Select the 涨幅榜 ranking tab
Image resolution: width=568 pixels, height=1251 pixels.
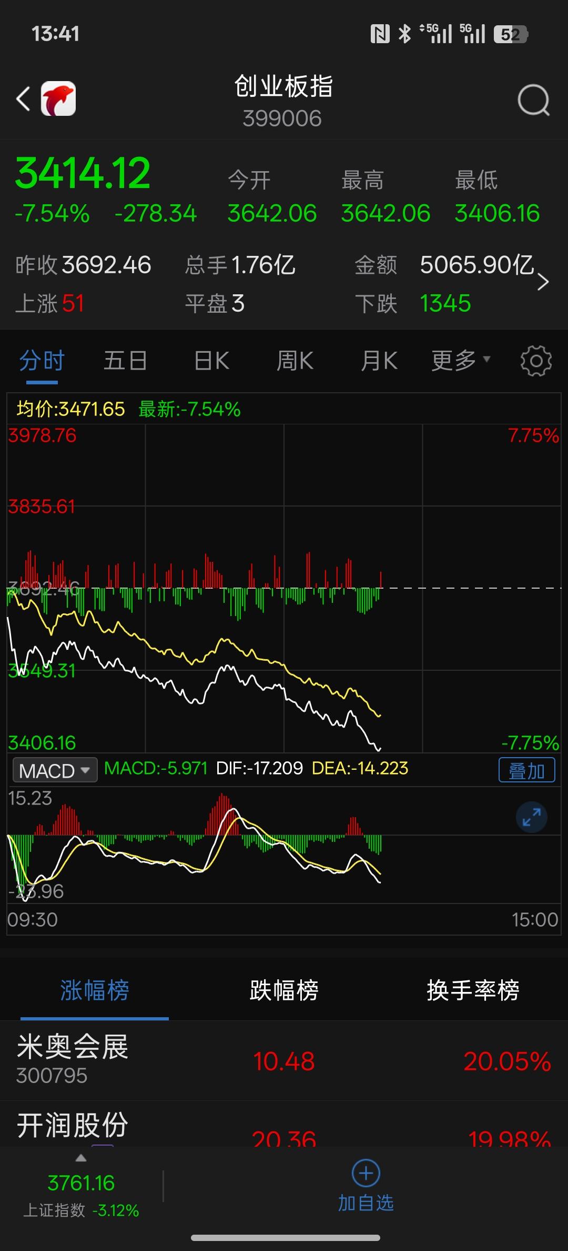point(95,990)
